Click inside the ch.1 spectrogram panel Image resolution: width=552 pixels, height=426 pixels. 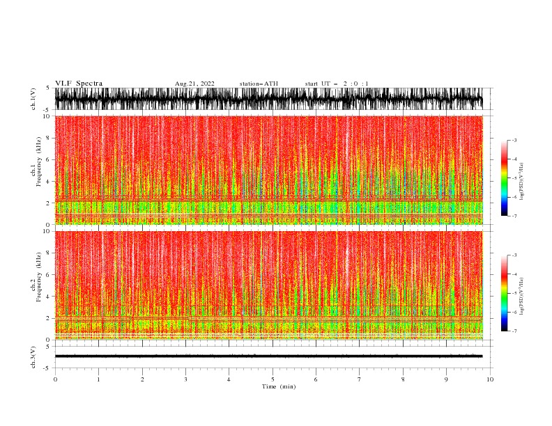(x=268, y=170)
